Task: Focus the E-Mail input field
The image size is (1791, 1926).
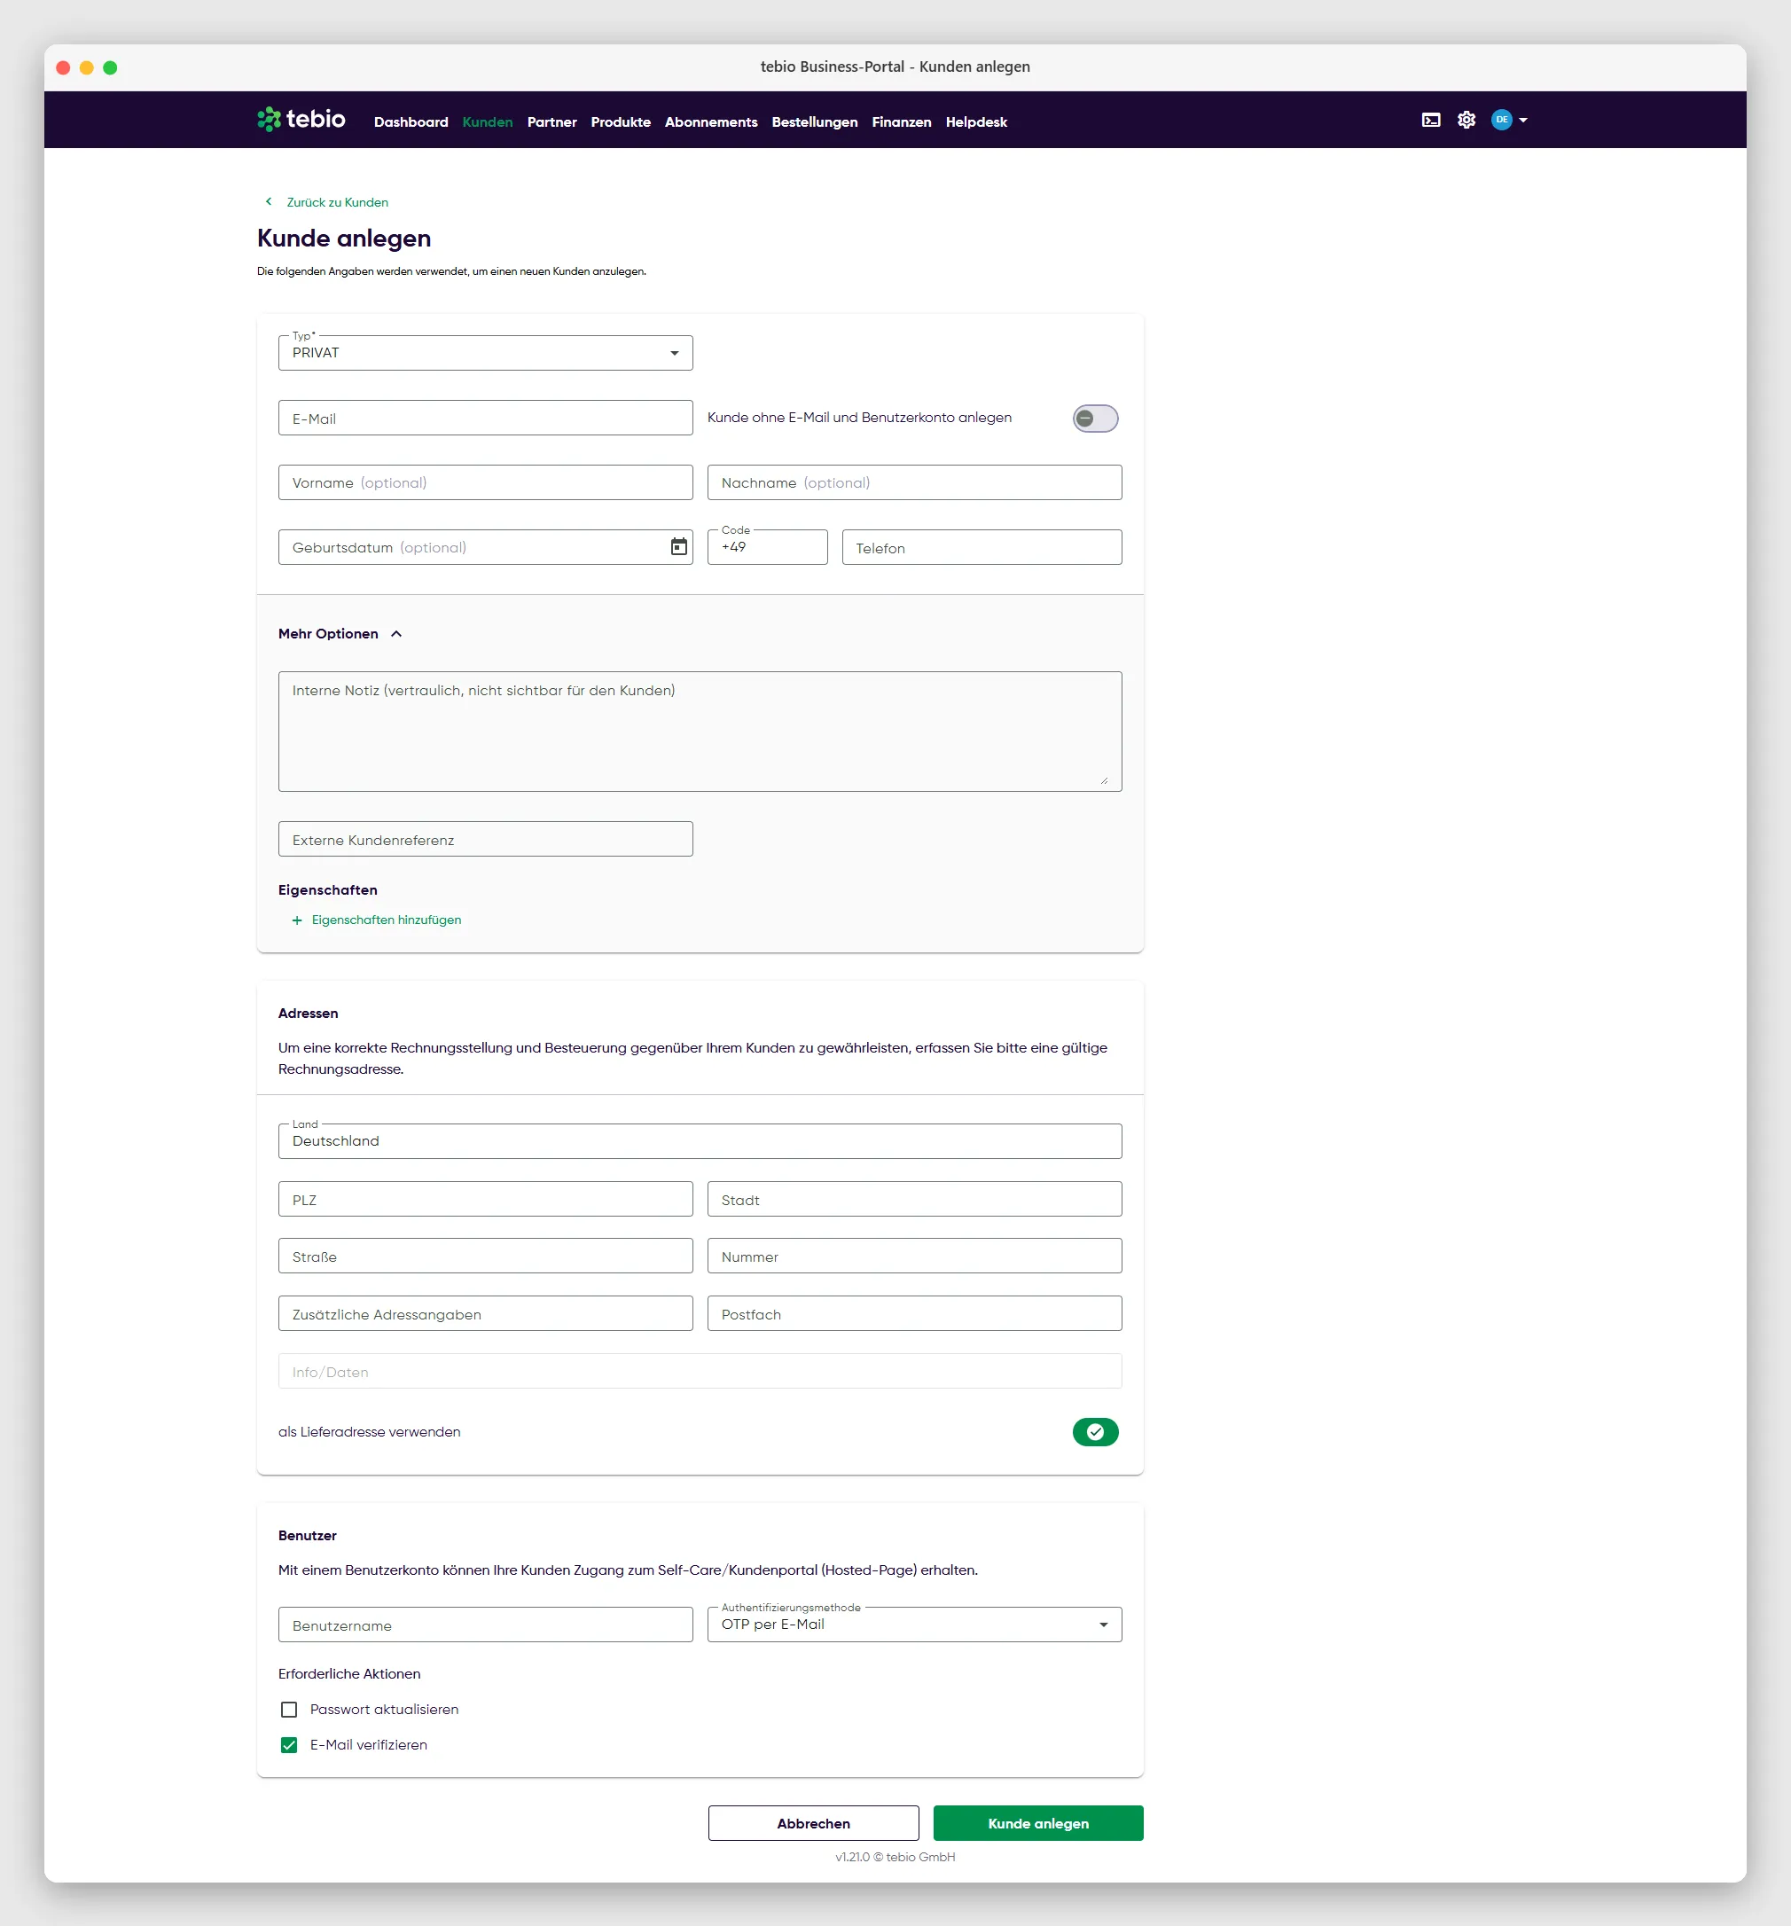Action: pyautogui.click(x=485, y=419)
